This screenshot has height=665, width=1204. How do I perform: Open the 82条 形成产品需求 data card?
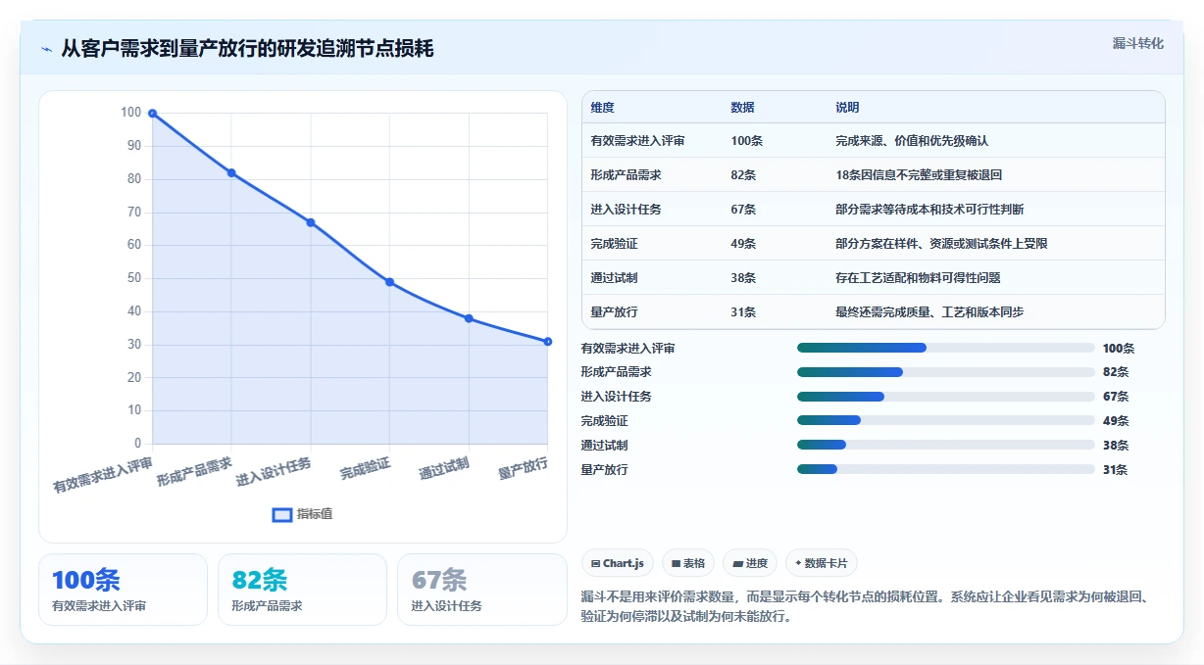302,589
